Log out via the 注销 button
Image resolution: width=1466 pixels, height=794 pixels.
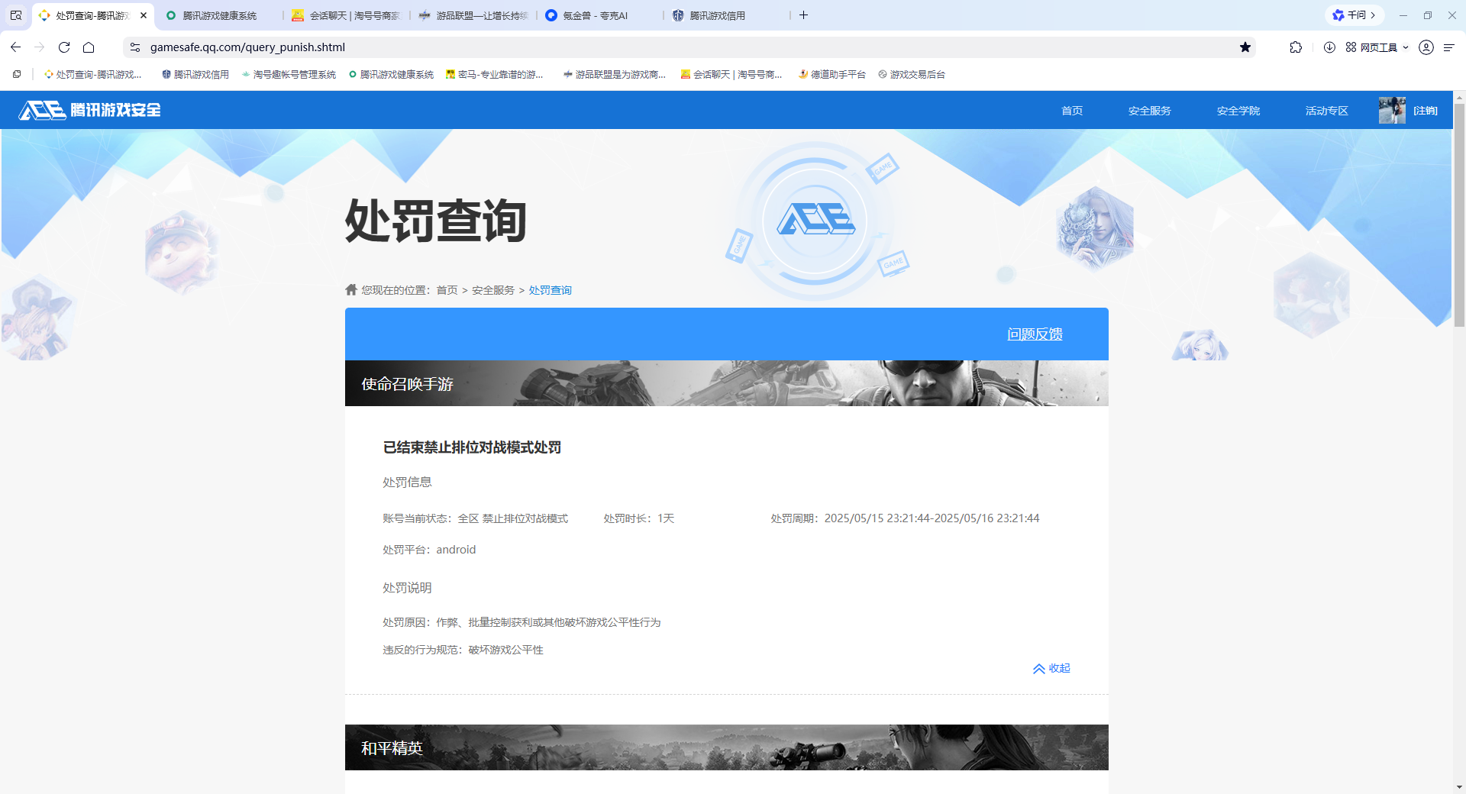point(1425,110)
